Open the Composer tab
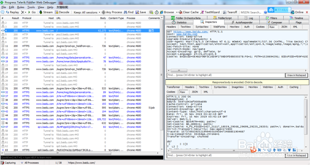 pos(274,22)
